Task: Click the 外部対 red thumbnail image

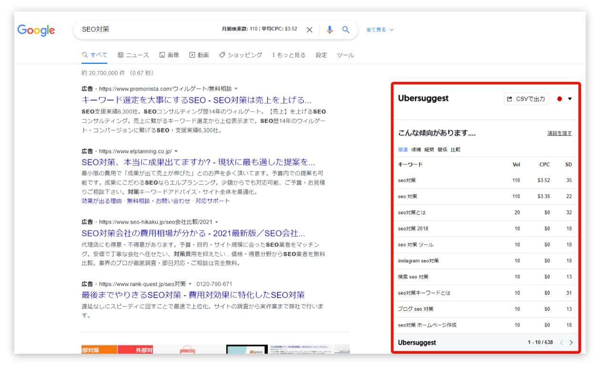Action: (135, 349)
